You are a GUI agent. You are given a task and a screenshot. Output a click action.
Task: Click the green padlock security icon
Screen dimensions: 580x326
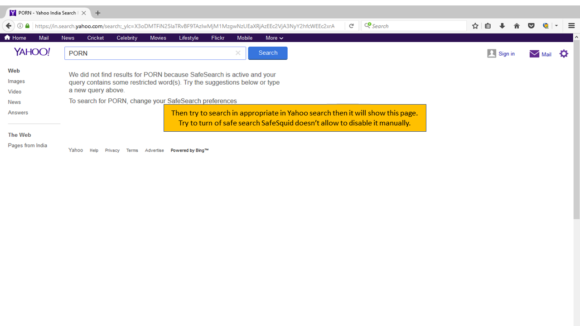(27, 26)
